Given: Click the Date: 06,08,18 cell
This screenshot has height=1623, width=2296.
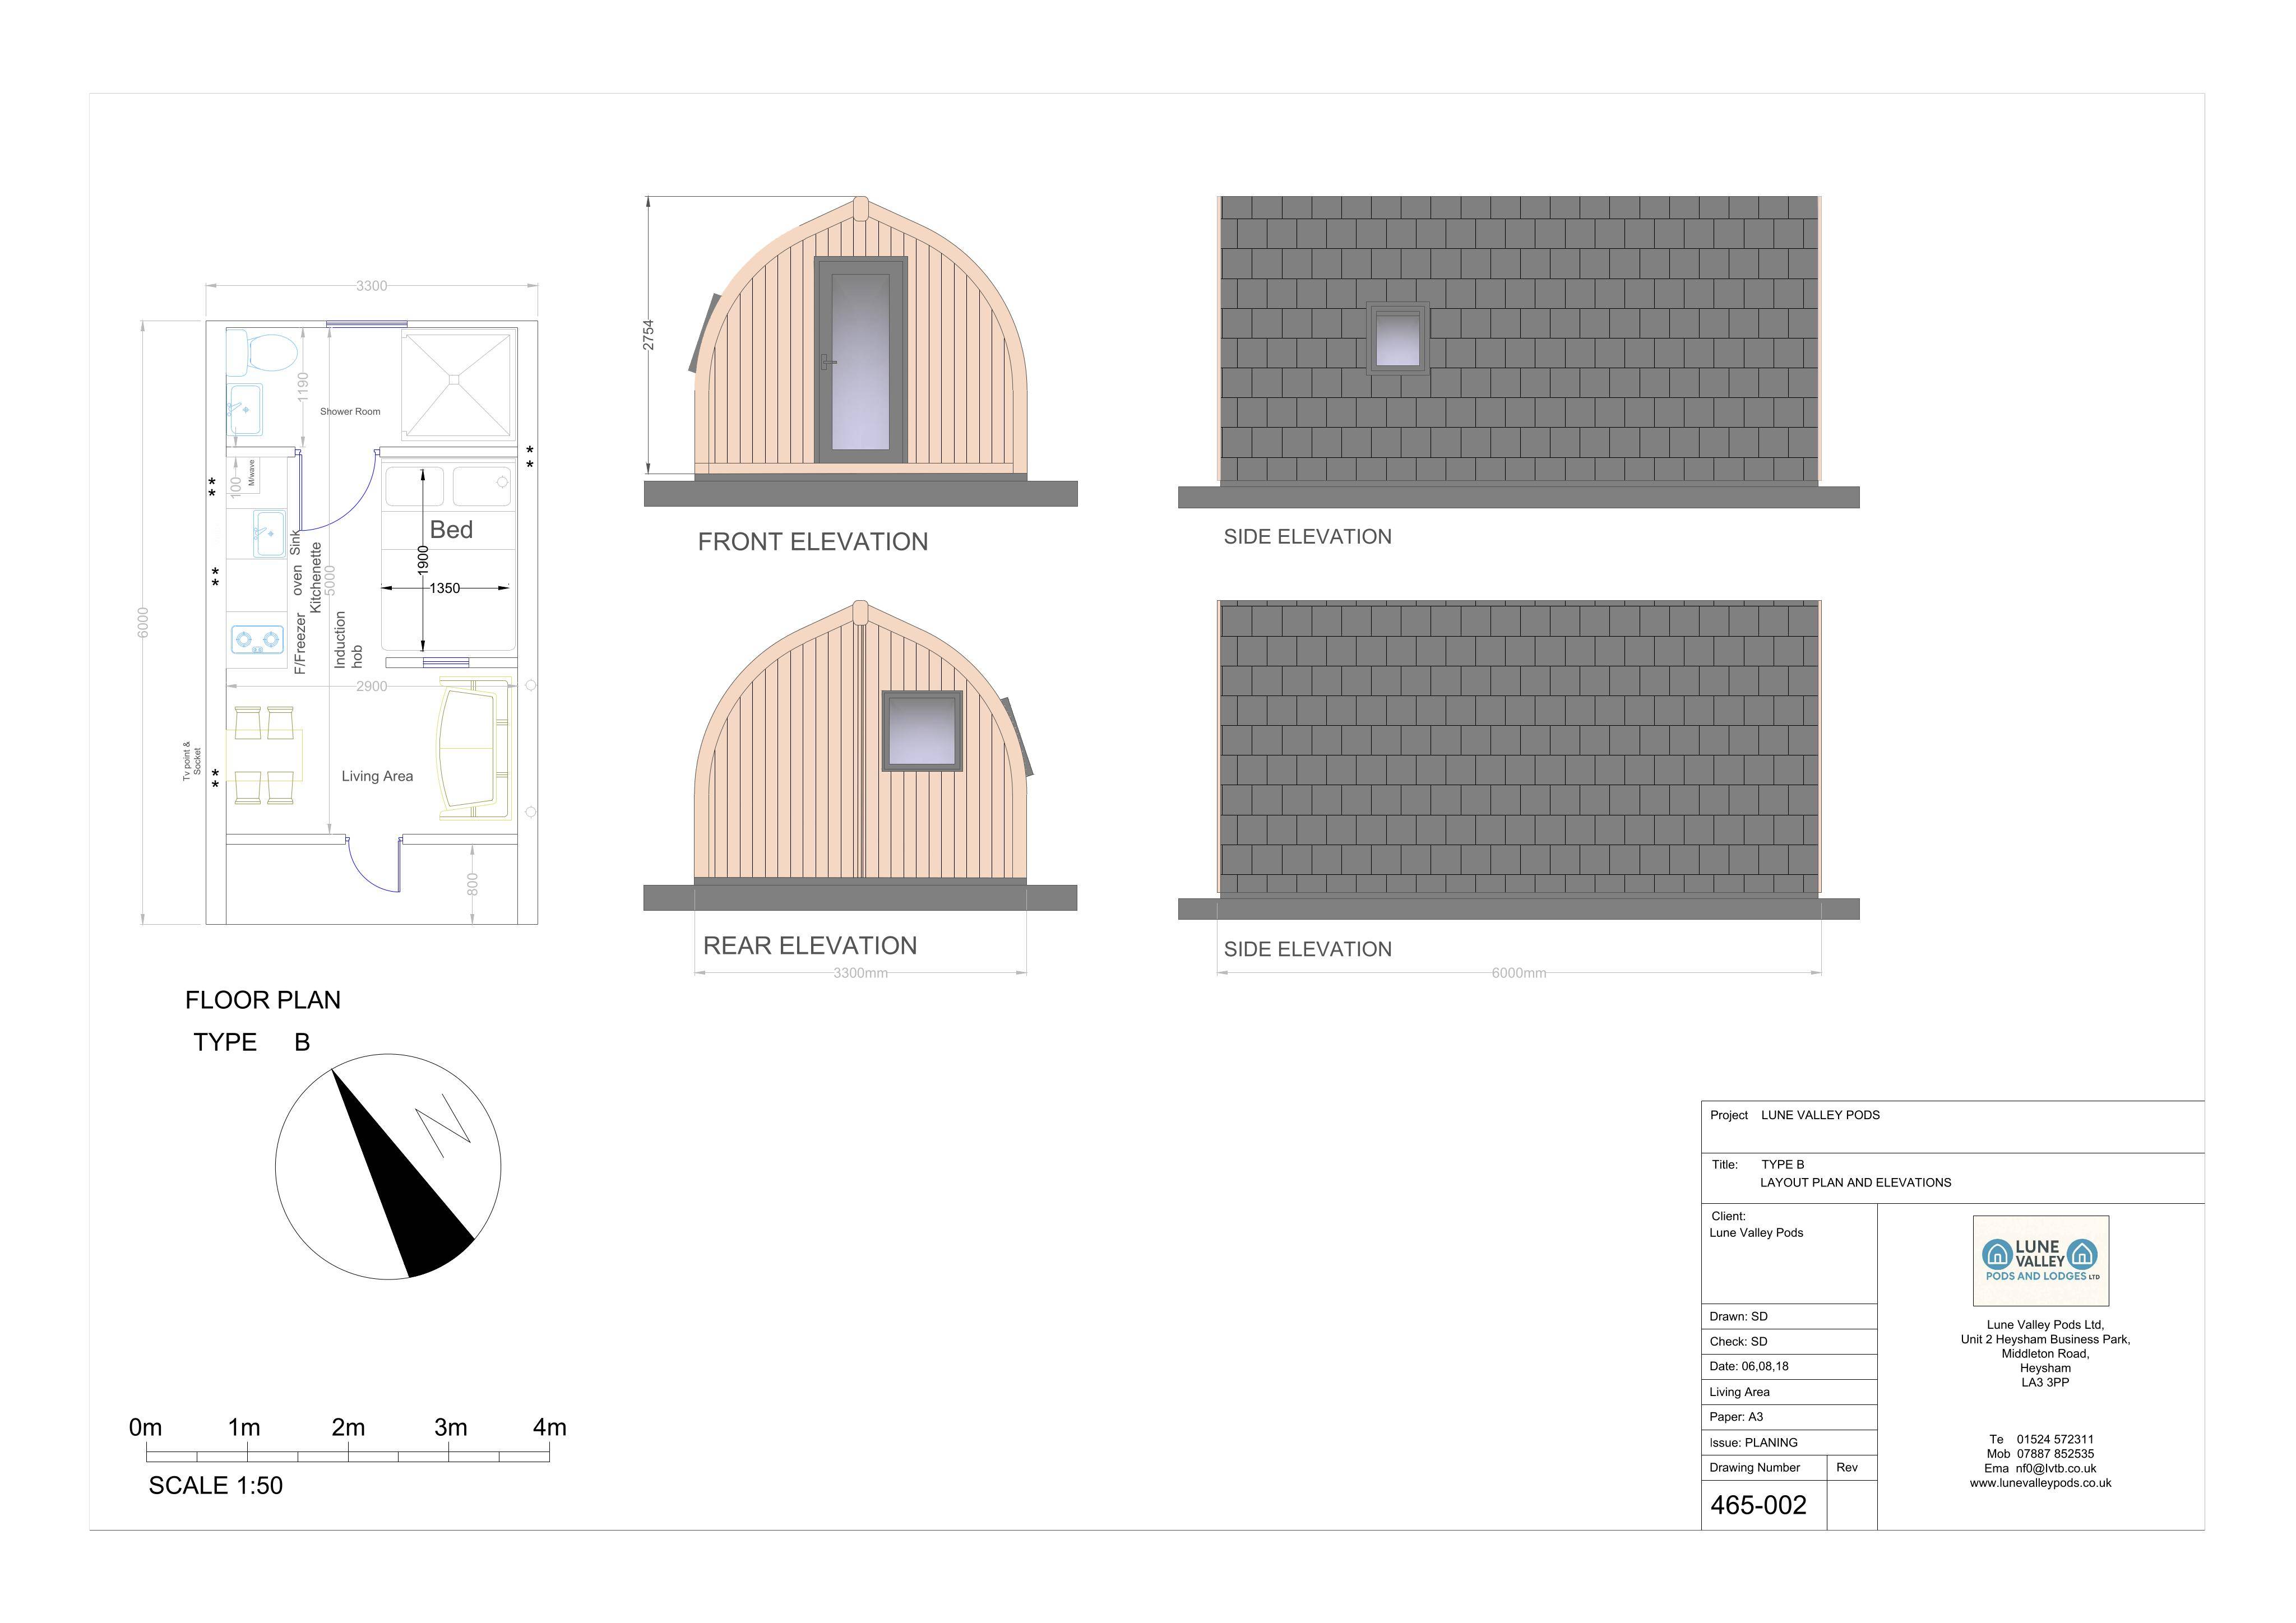Looking at the screenshot, I should tap(1789, 1366).
